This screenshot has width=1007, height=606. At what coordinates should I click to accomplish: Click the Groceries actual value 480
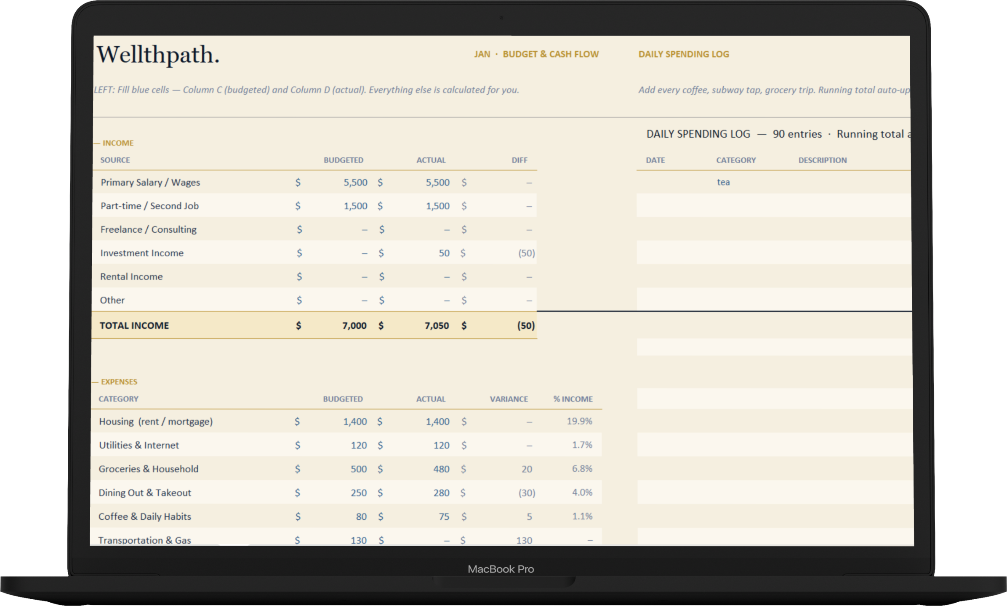(x=441, y=469)
